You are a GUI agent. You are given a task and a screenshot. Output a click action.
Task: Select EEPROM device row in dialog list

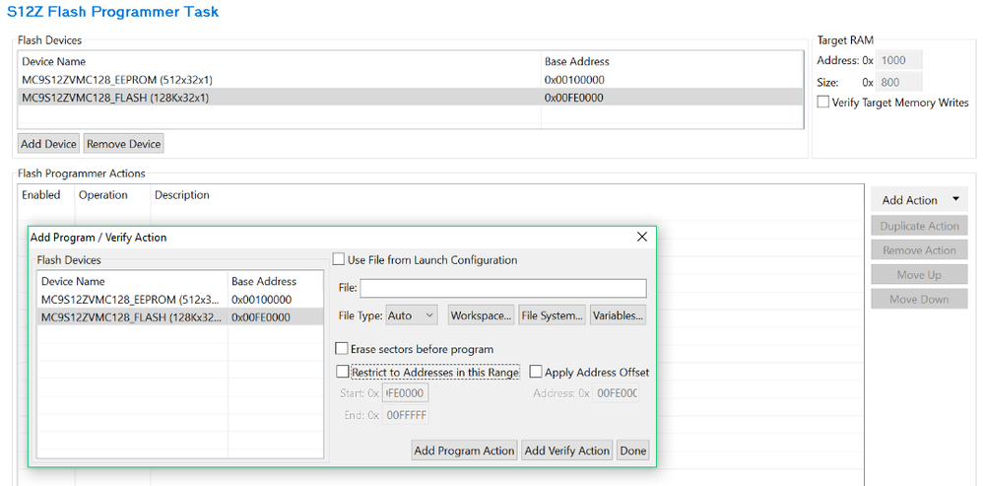[180, 299]
